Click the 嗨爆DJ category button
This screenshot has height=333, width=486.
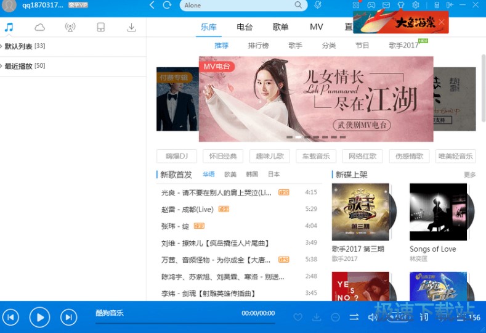pos(177,156)
